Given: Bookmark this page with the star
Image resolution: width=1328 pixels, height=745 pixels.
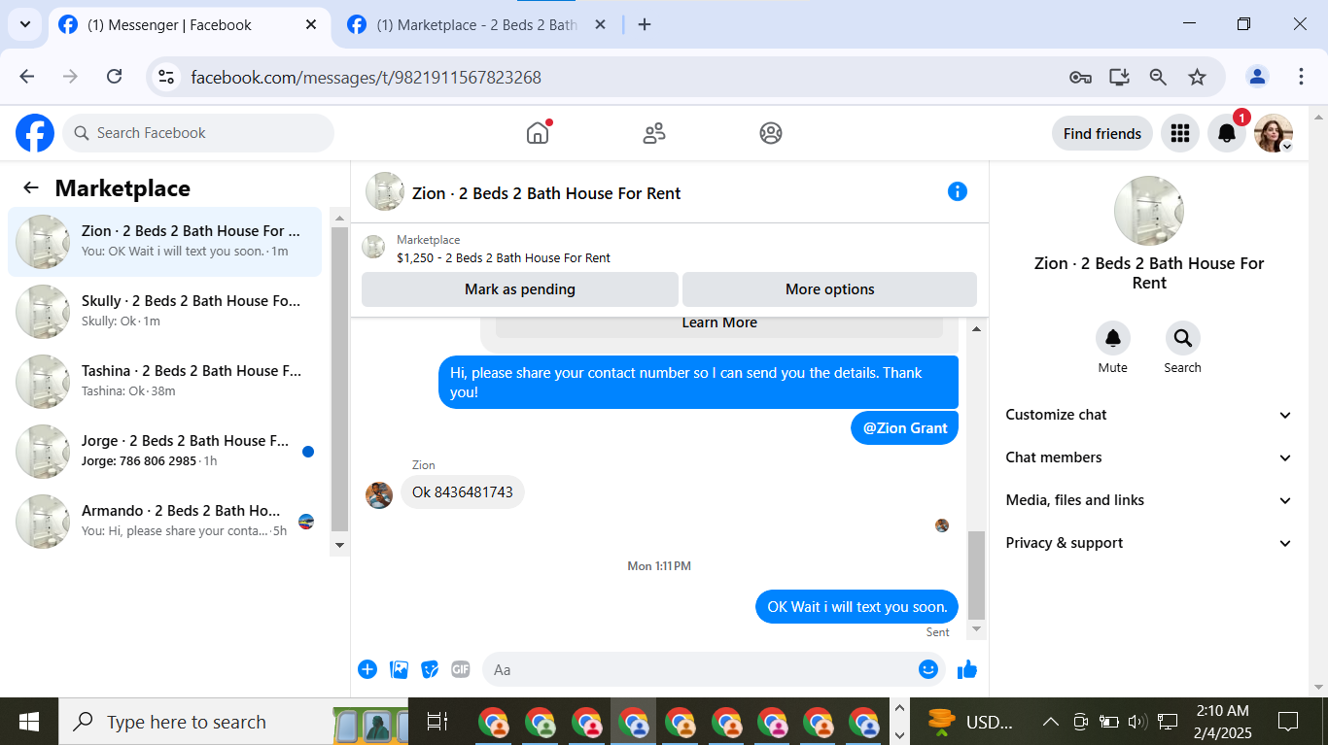Looking at the screenshot, I should click(x=1197, y=77).
